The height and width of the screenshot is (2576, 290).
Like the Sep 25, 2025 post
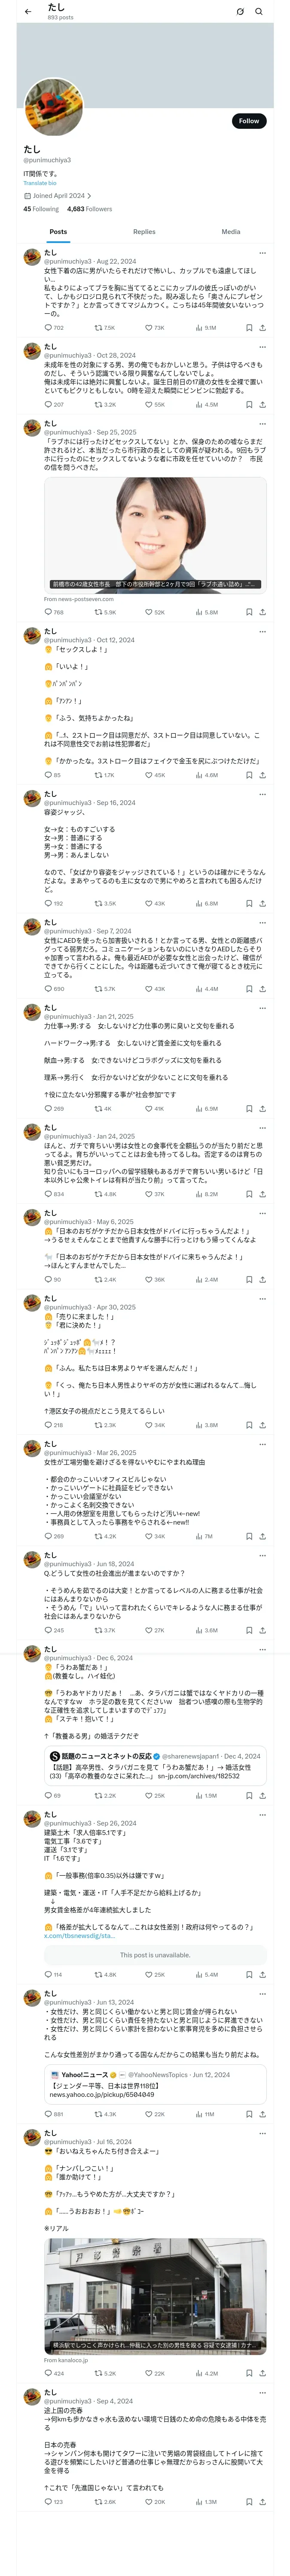click(x=149, y=612)
